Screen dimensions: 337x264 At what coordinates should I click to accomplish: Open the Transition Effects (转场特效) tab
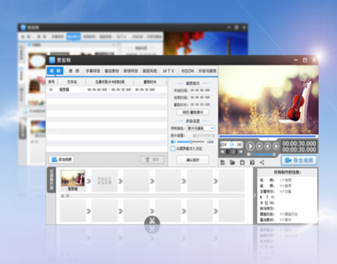131,71
